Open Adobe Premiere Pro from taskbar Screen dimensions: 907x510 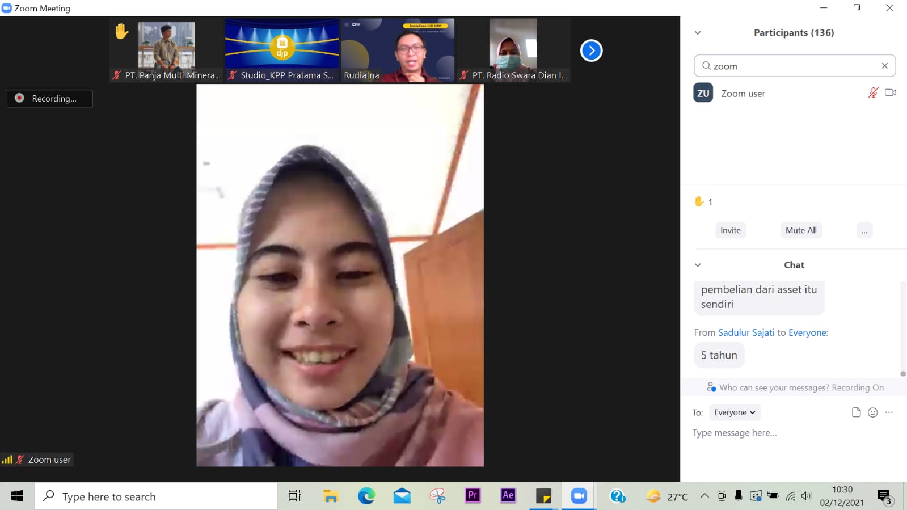(x=473, y=496)
